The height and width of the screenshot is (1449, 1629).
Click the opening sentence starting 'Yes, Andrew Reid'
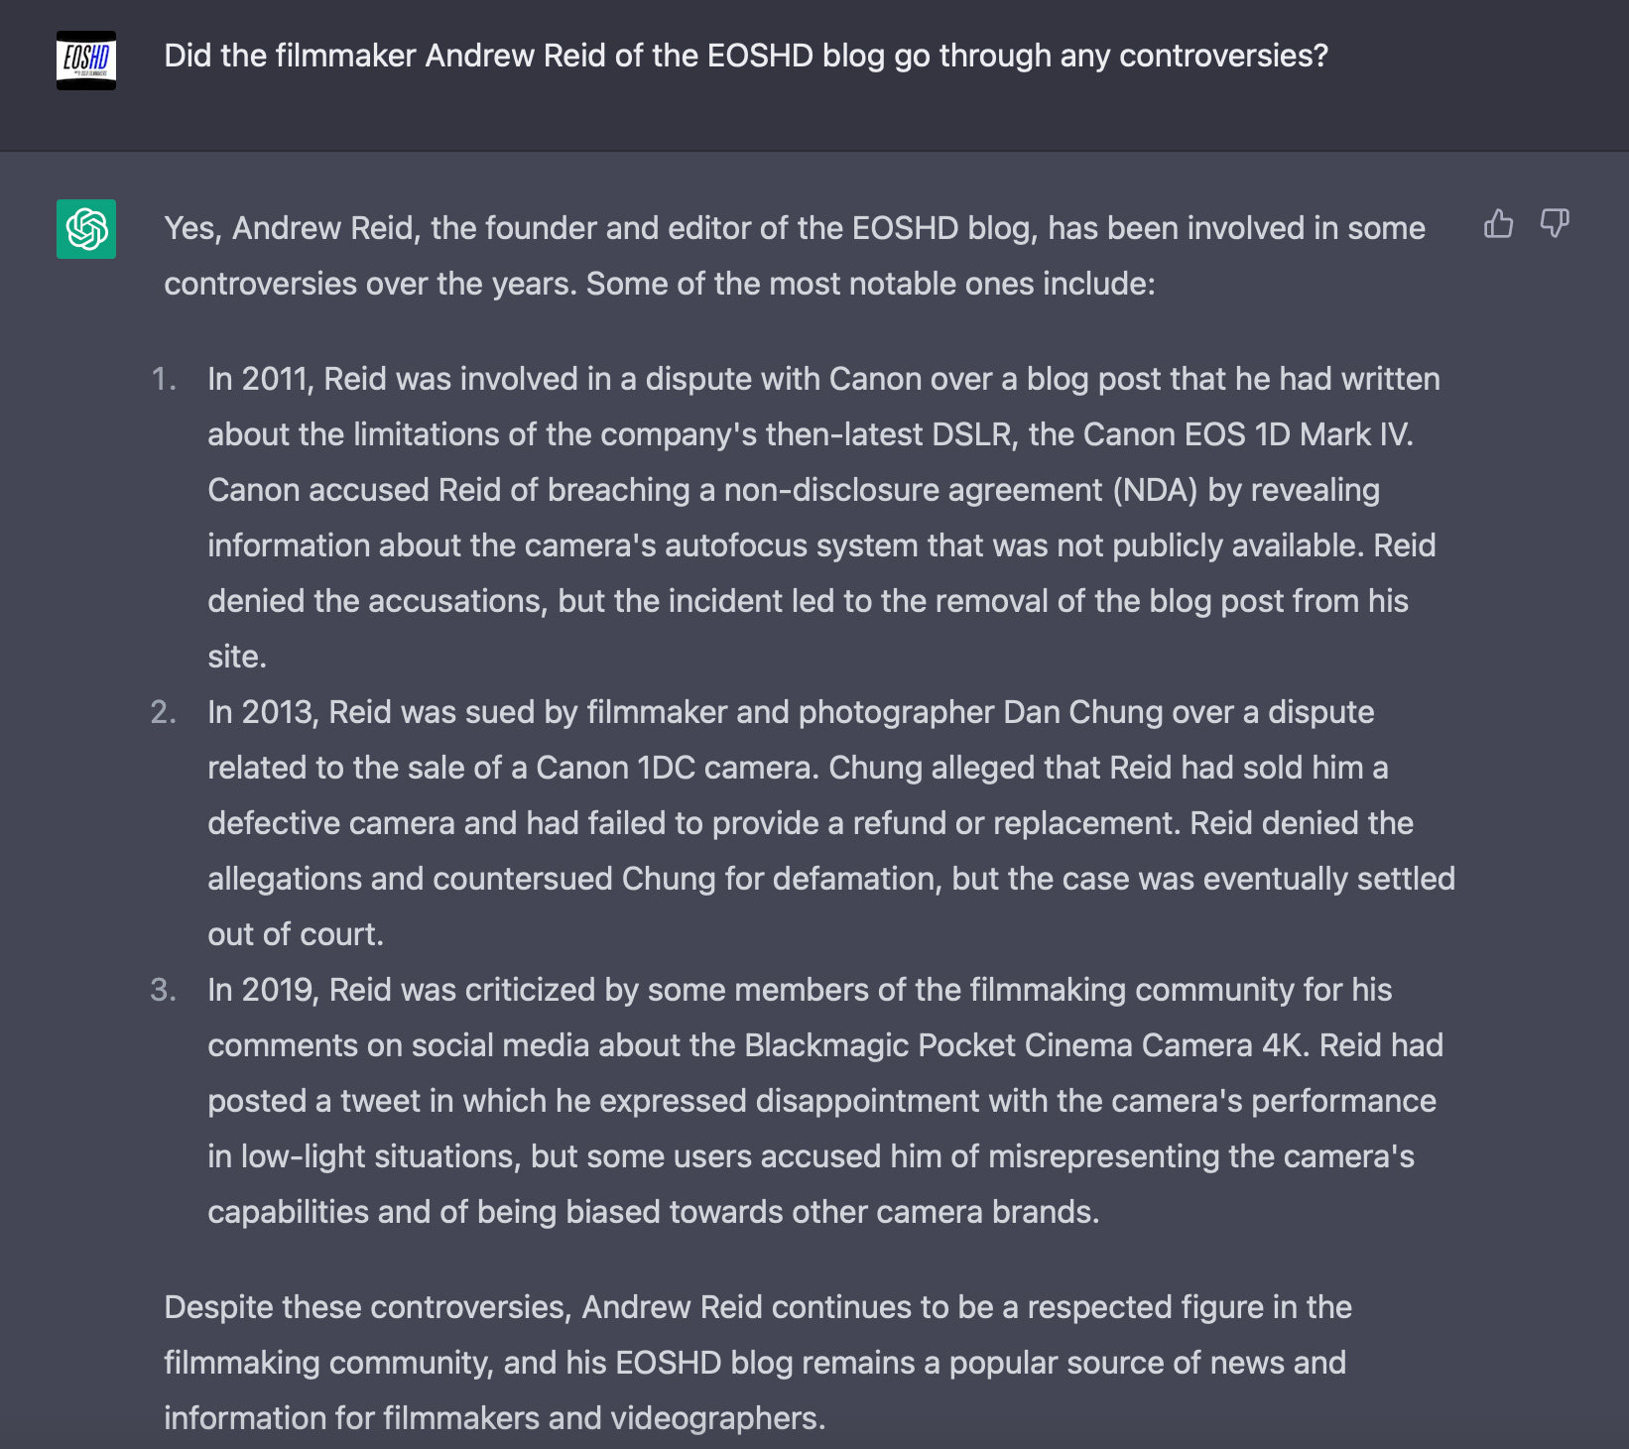(795, 256)
